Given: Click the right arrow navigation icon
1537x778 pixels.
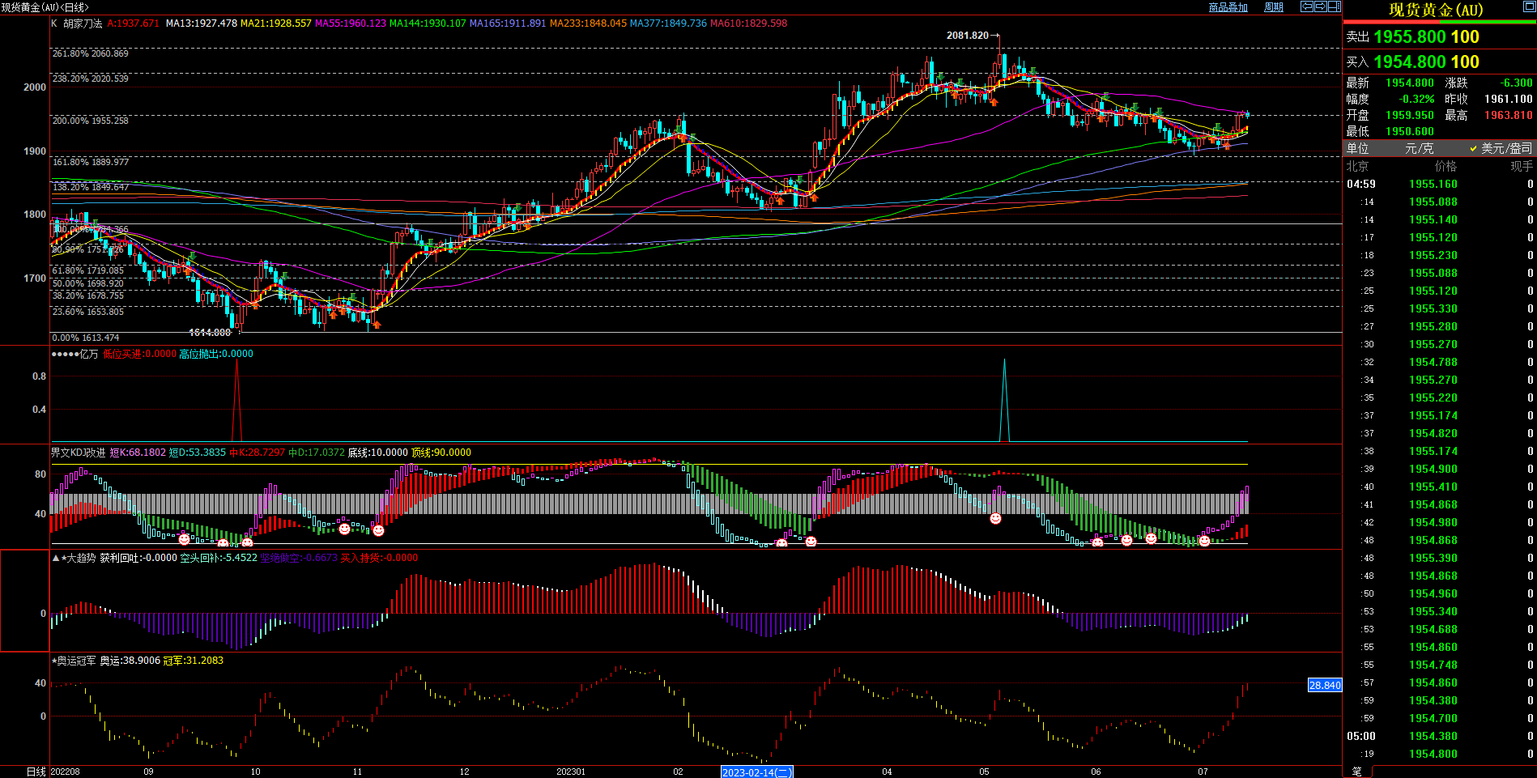Looking at the screenshot, I should point(1321,6).
